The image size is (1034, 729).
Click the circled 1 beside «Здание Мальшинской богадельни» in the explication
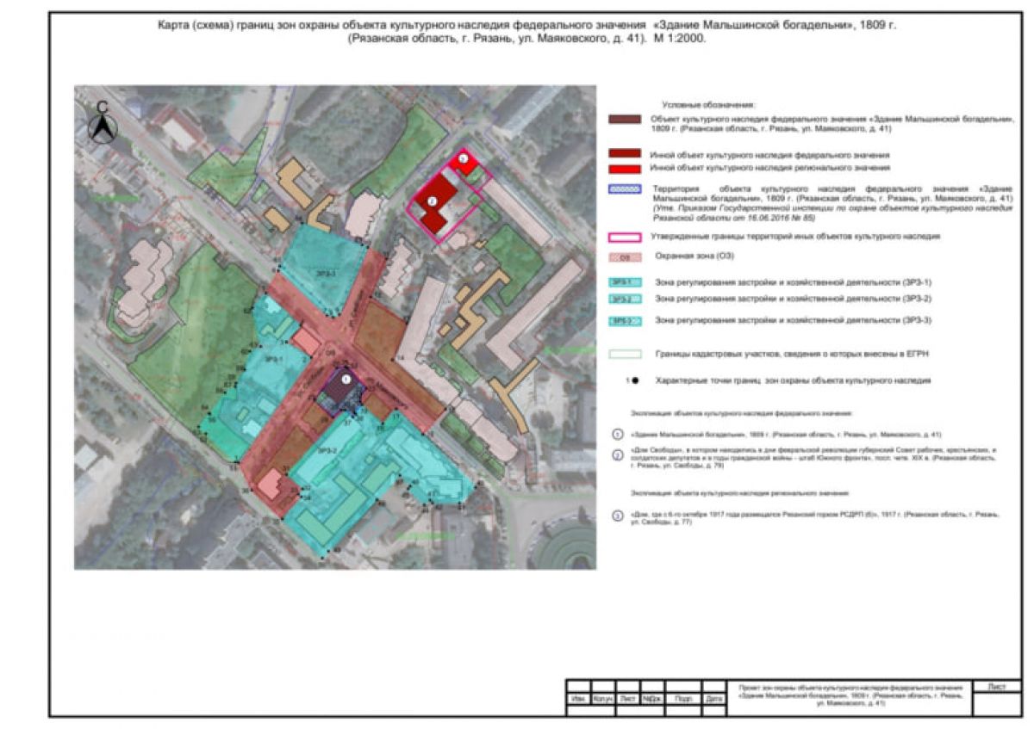tap(617, 435)
